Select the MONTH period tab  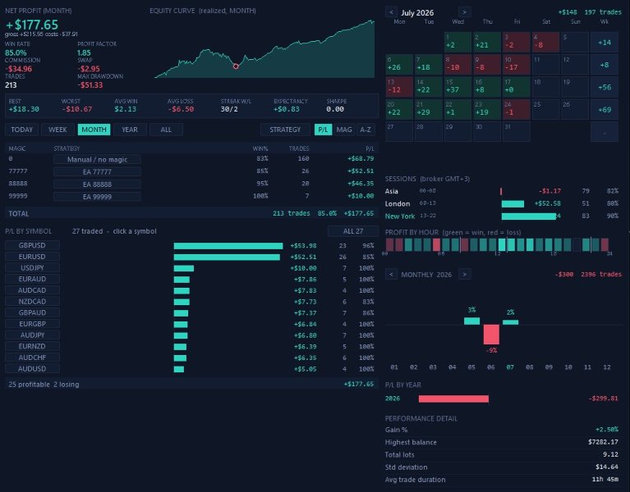tap(94, 130)
